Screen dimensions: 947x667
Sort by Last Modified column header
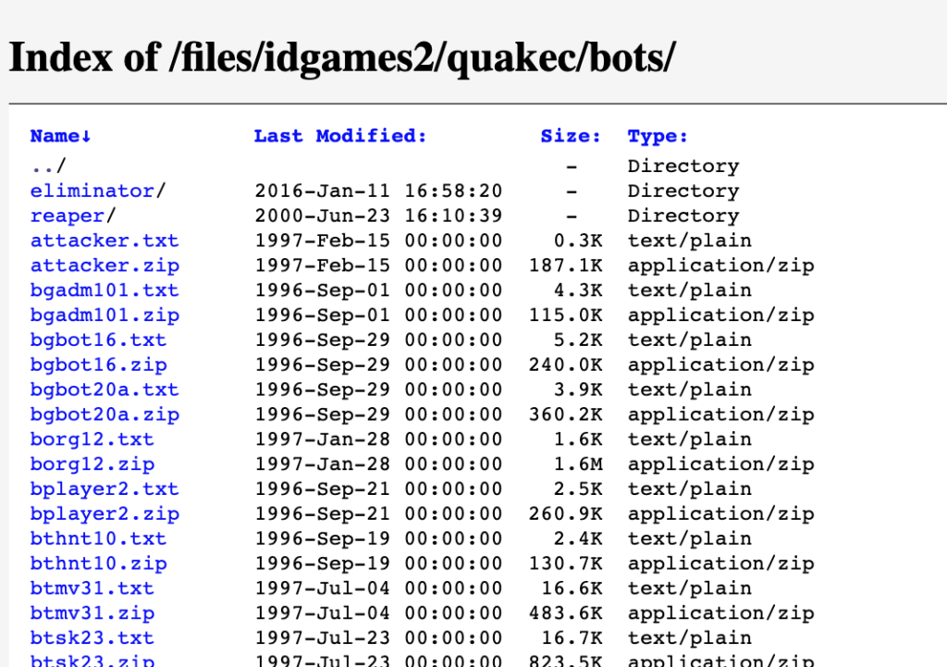[340, 136]
